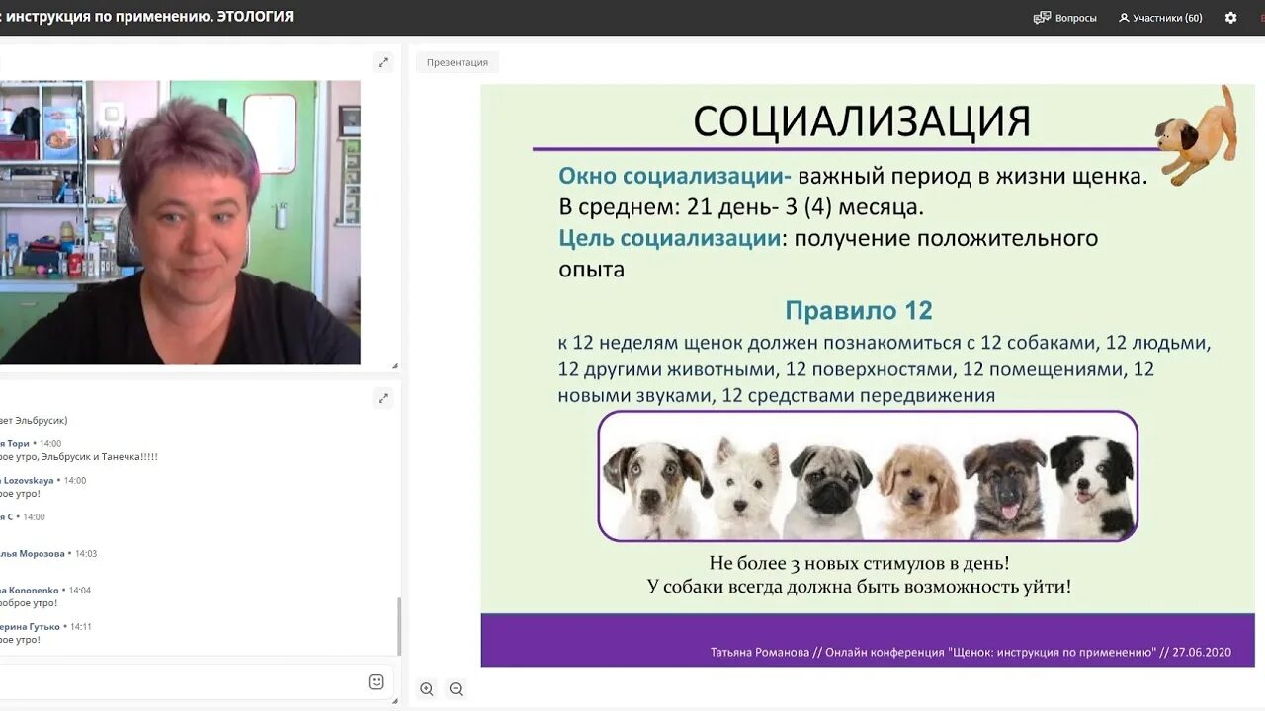Click the line В среднем: 21 день- 3 (4) месяца

click(741, 207)
